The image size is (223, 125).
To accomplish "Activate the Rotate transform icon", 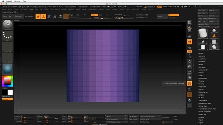I will pos(60,16).
